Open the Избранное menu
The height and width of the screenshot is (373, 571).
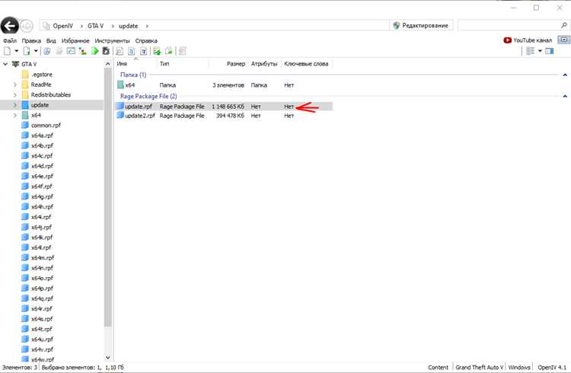tap(75, 41)
